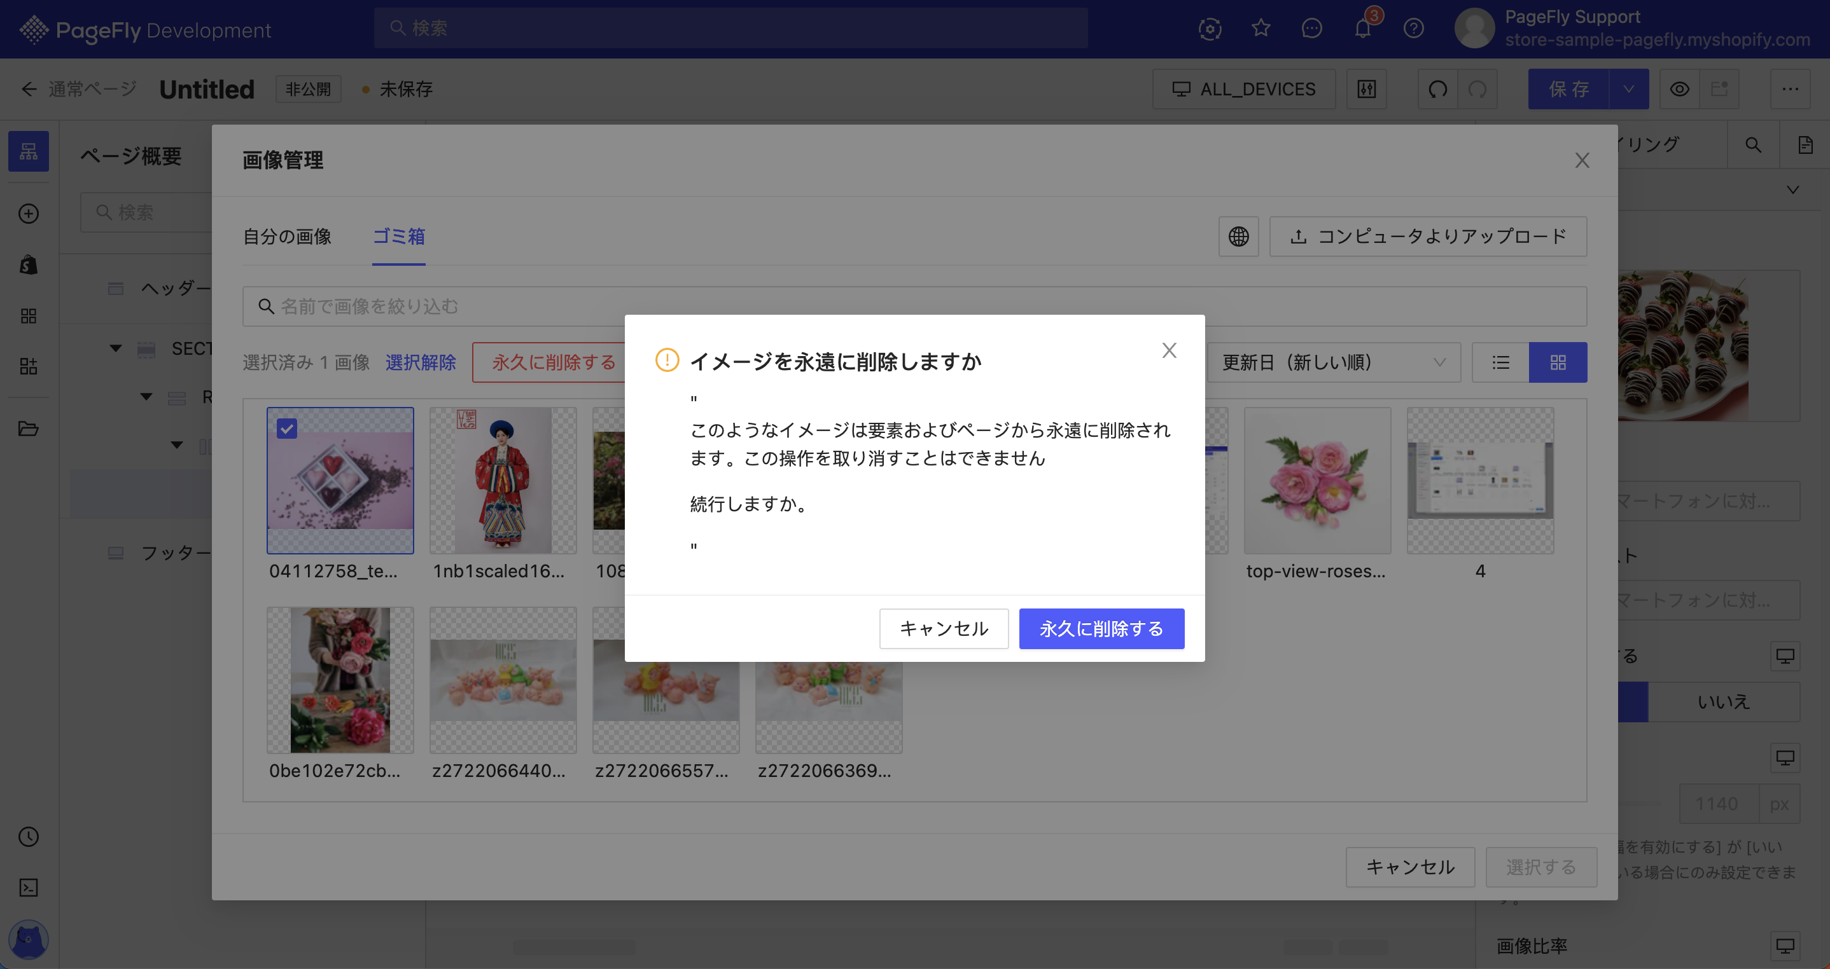
Task: Open the console terminal icon
Action: coord(29,888)
